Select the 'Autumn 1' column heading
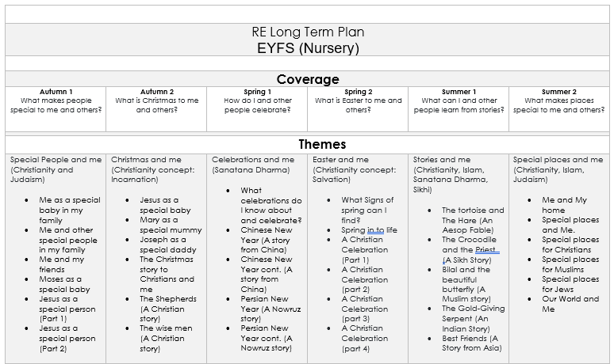 (x=56, y=92)
